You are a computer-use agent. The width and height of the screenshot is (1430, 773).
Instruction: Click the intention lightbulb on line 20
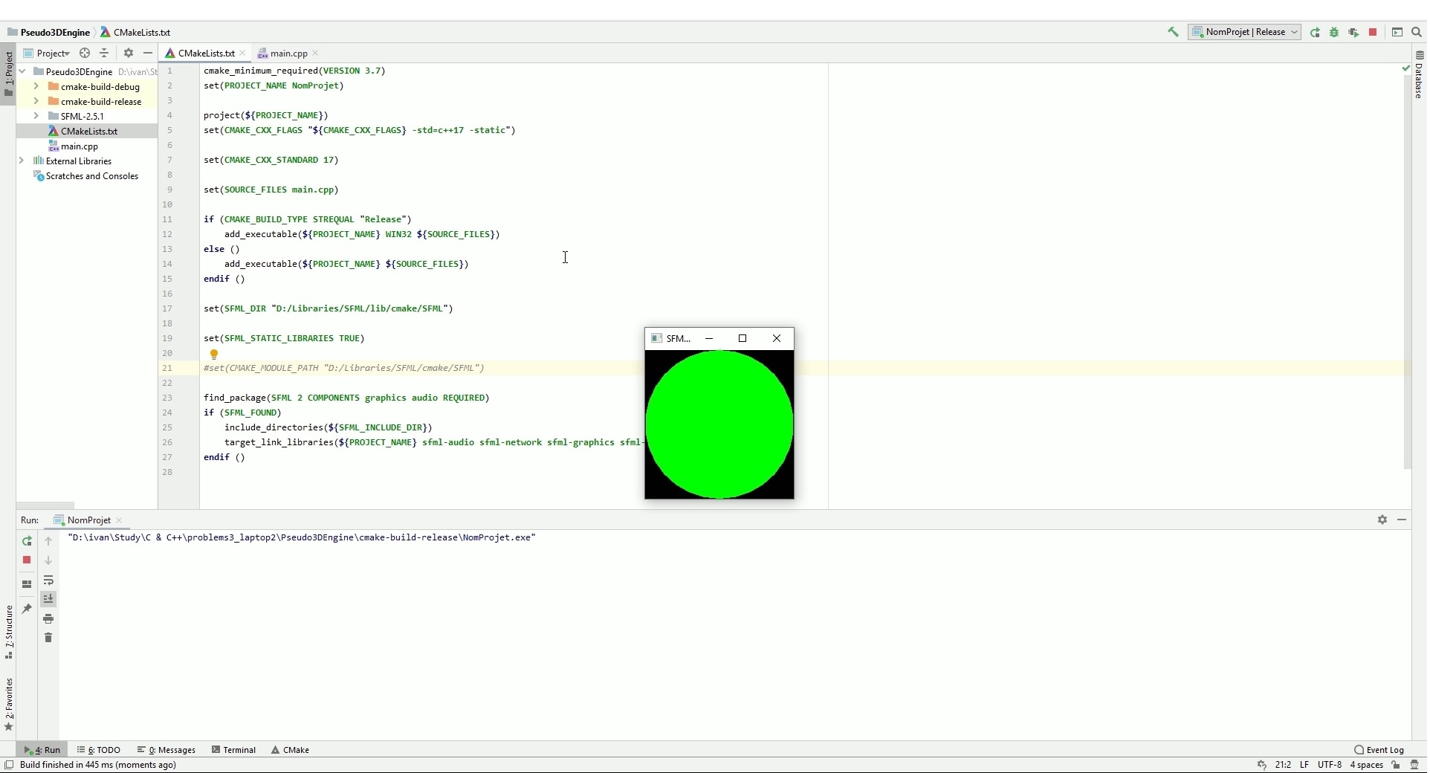point(214,355)
